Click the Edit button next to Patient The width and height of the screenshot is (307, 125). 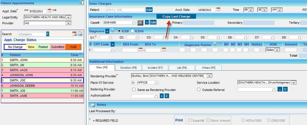pos(149,10)
